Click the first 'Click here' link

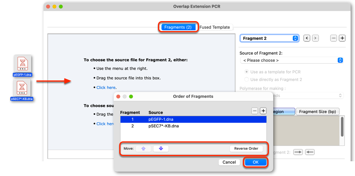(106, 88)
